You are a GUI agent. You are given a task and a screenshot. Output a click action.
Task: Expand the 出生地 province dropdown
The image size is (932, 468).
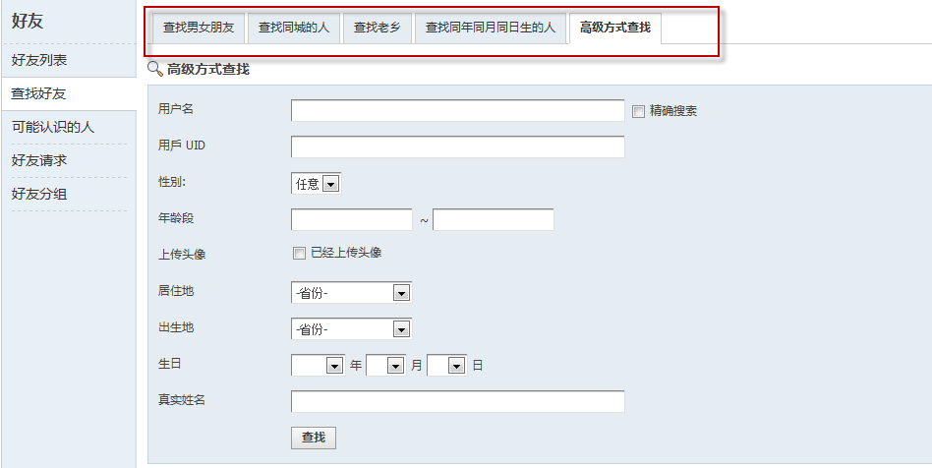[351, 329]
